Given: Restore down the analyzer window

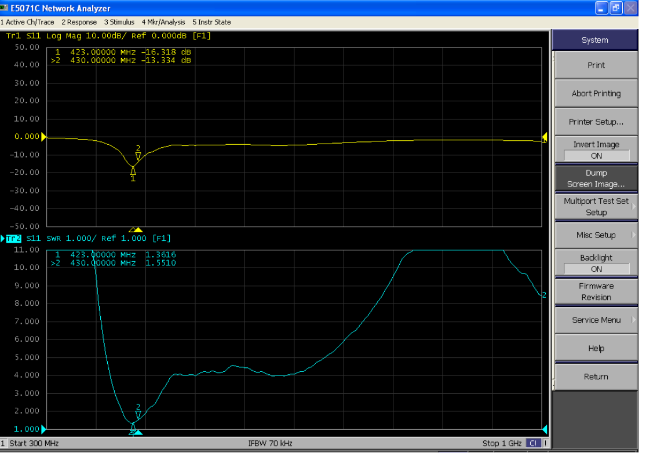Looking at the screenshot, I should [616, 8].
